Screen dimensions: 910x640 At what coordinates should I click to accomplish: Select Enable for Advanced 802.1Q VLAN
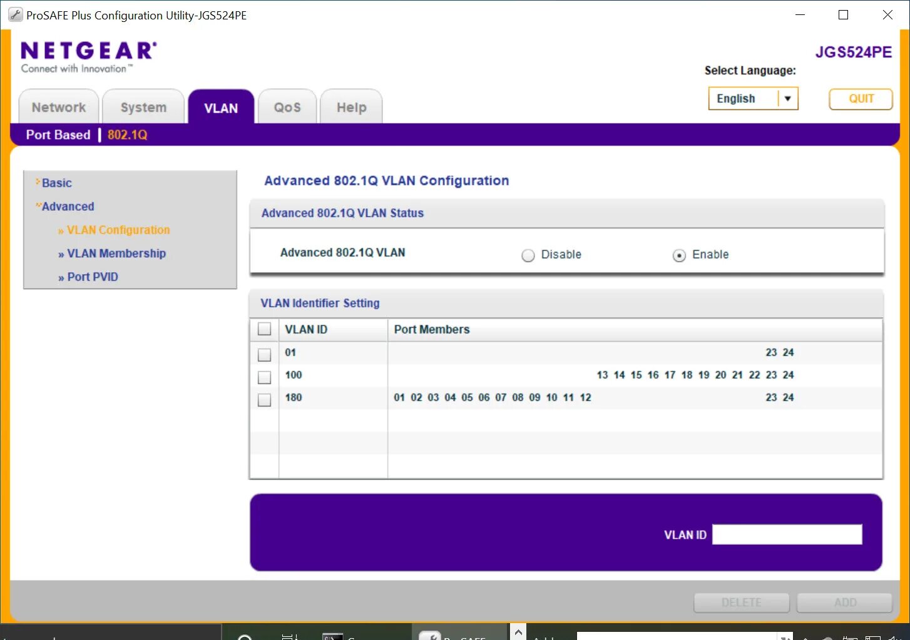click(x=679, y=255)
